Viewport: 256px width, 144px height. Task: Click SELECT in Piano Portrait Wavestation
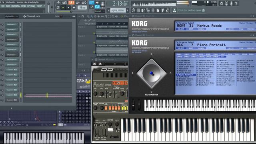pyautogui.click(x=181, y=48)
